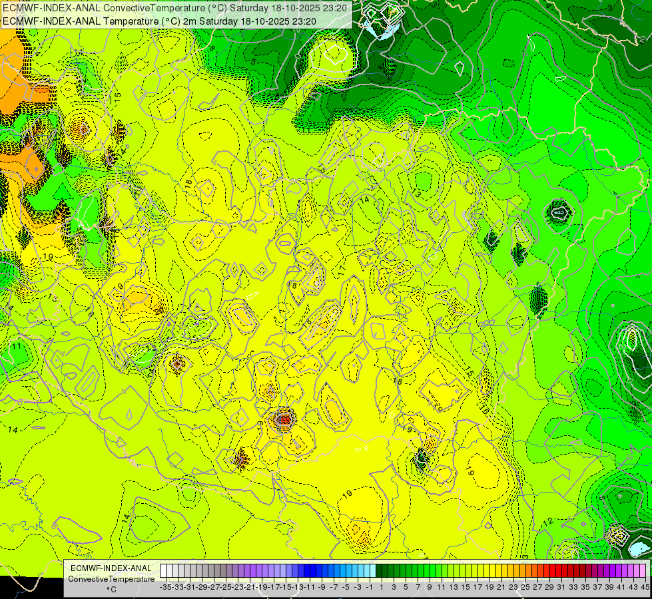
Task: Choose the blue -13 legend swatch
Action: point(297,570)
